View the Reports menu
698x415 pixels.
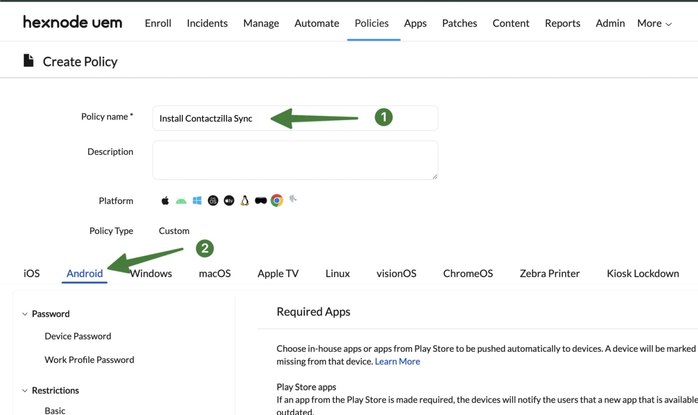[563, 23]
